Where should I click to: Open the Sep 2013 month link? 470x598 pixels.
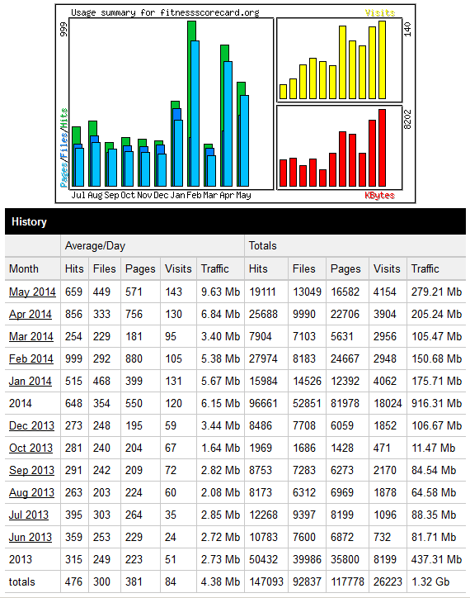tap(31, 470)
